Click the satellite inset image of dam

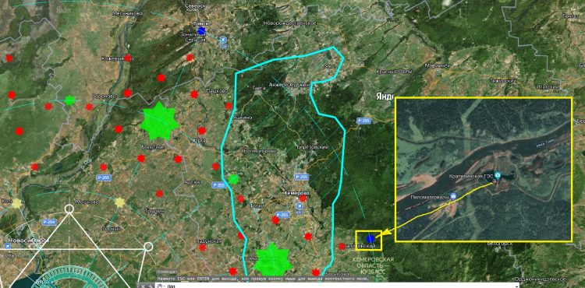[x=483, y=170]
